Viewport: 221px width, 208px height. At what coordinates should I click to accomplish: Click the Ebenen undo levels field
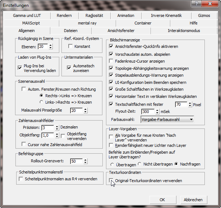pos(43,46)
